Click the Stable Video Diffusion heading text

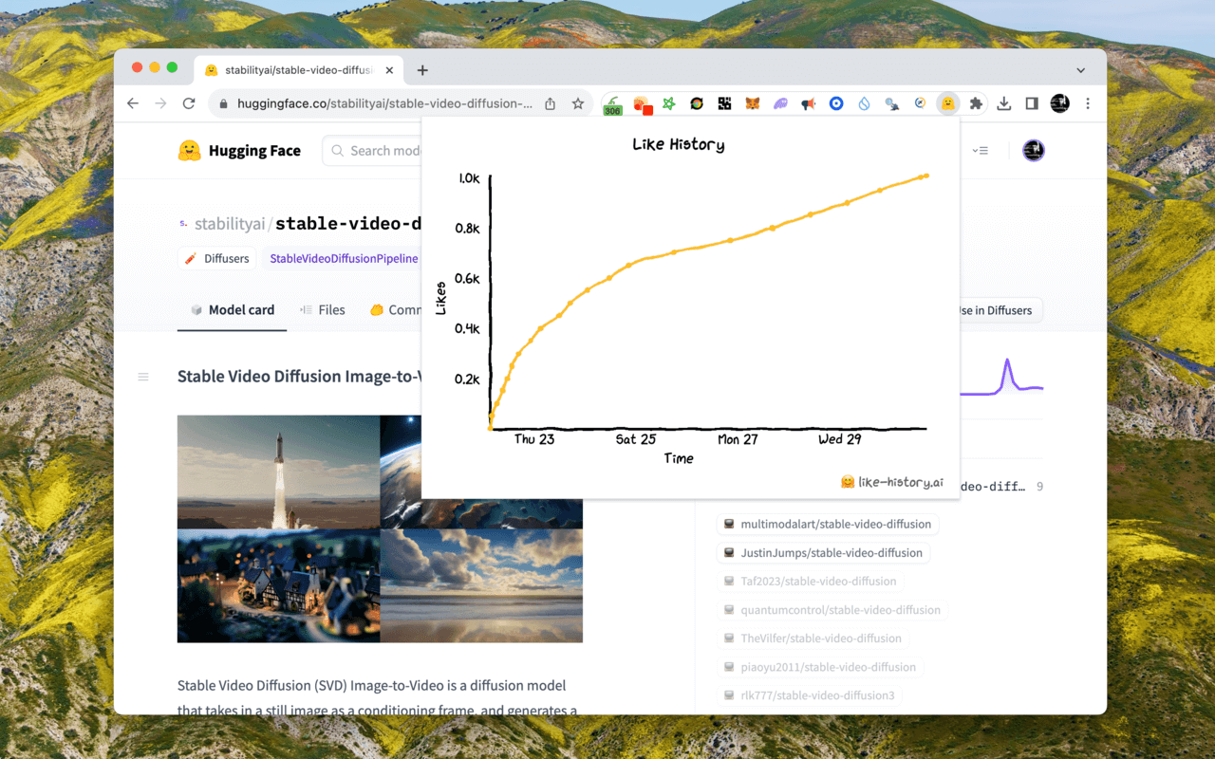299,377
